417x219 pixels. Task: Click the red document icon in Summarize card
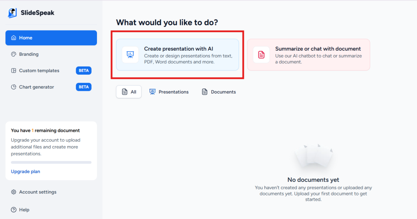click(261, 55)
